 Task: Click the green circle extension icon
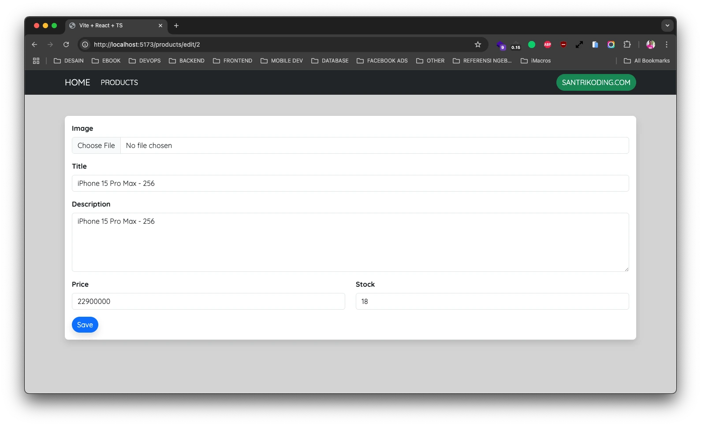[532, 44]
